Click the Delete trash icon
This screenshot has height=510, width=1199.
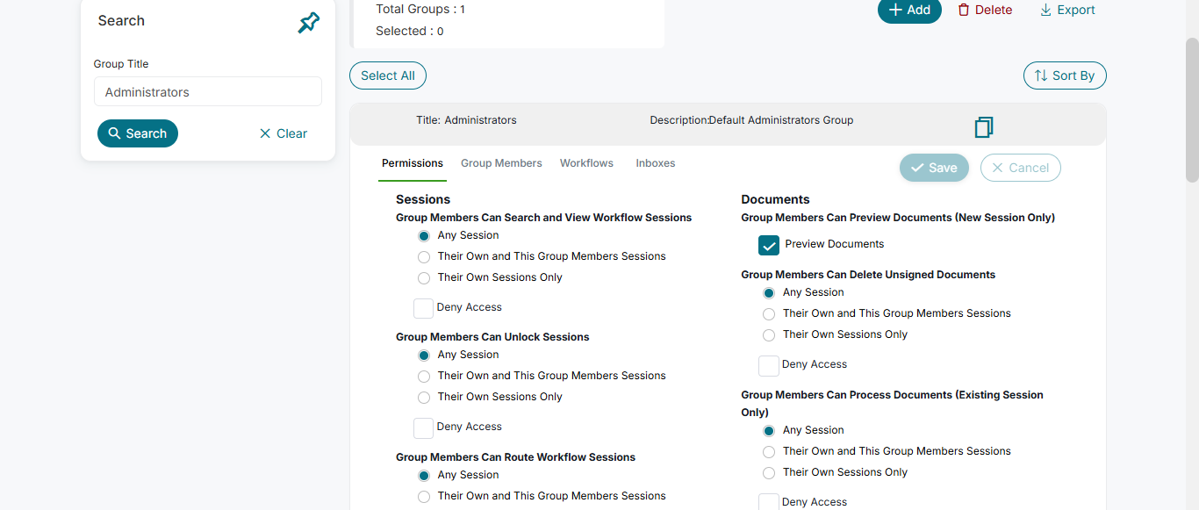964,10
